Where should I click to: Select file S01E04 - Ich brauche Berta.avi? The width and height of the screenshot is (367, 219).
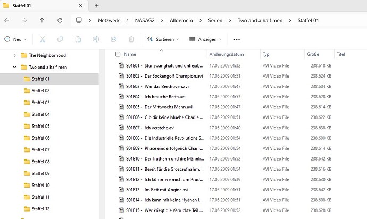click(156, 97)
